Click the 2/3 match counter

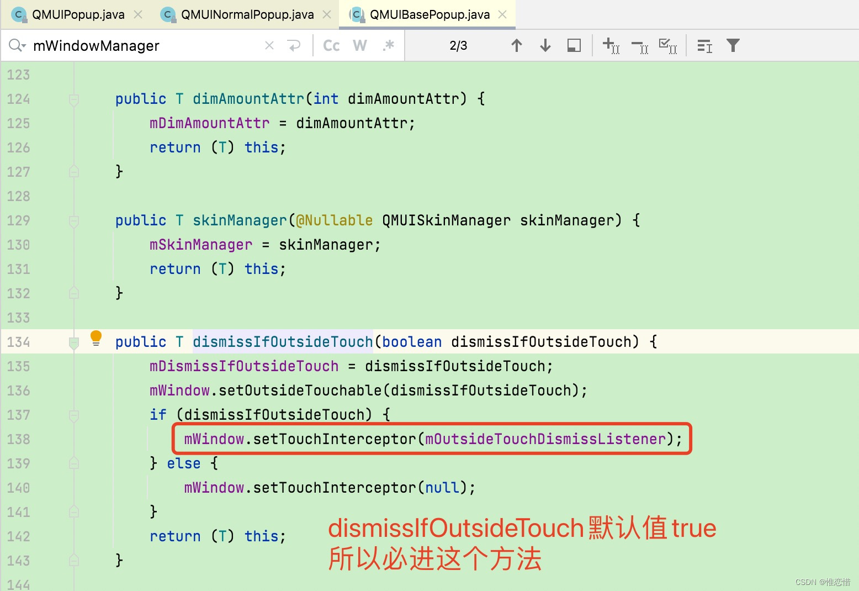(x=458, y=45)
